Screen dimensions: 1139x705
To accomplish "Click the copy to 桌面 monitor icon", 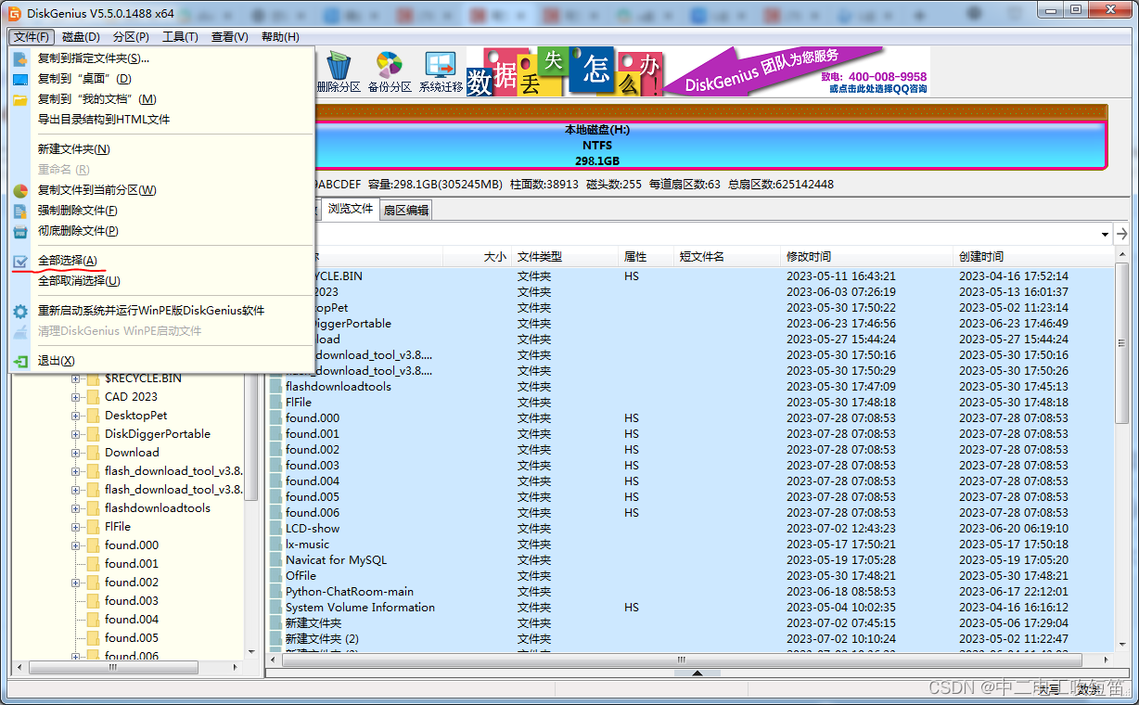I will [x=20, y=79].
